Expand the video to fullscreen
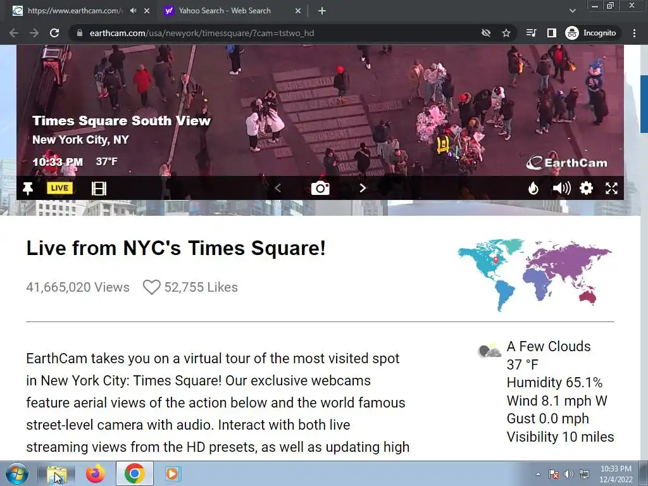The width and height of the screenshot is (648, 486). point(612,189)
